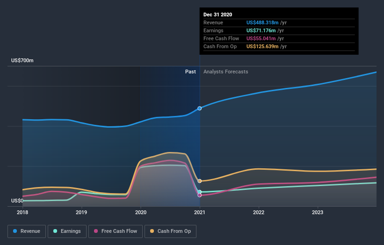Click the 2022 x-axis label
Screen dimensions: 384x245
click(259, 212)
